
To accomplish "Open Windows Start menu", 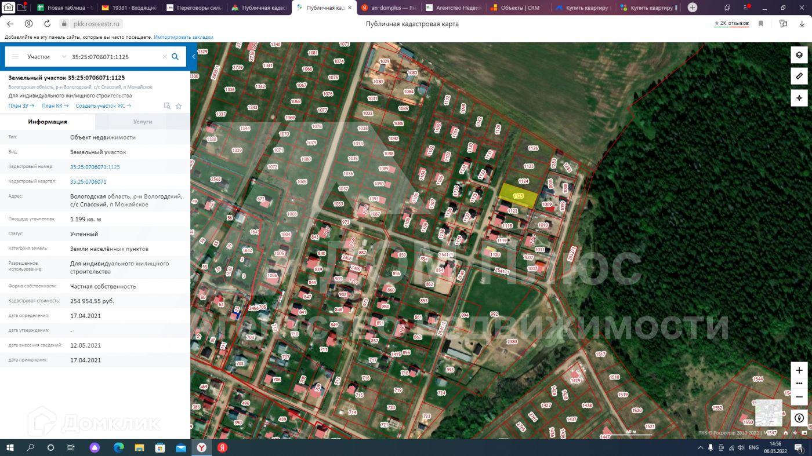I will [x=10, y=447].
